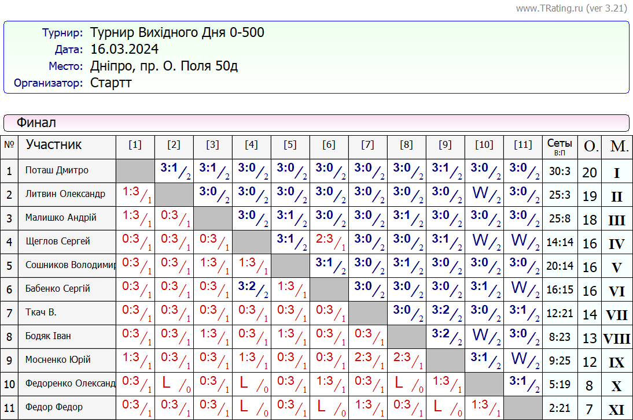Click the sets total 30:3

[560, 172]
